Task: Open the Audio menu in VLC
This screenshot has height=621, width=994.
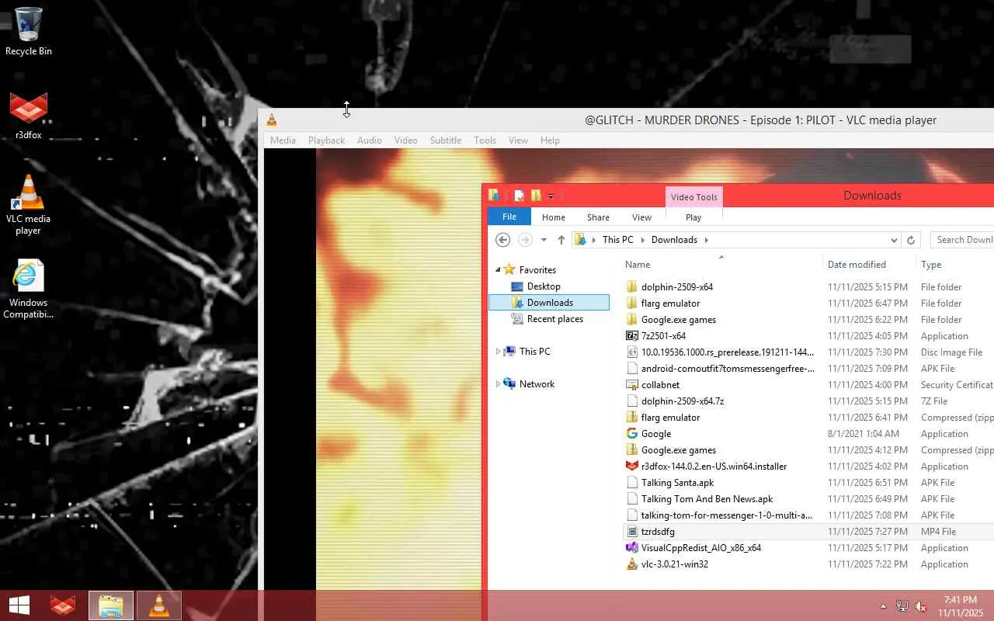Action: click(369, 141)
